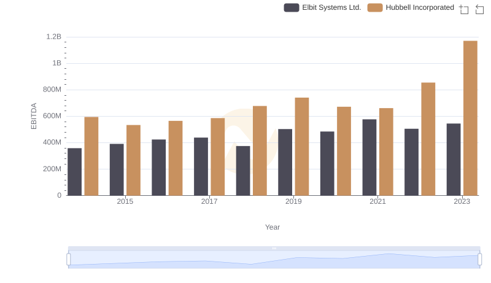Click the 1.2B y-axis label

coord(54,37)
